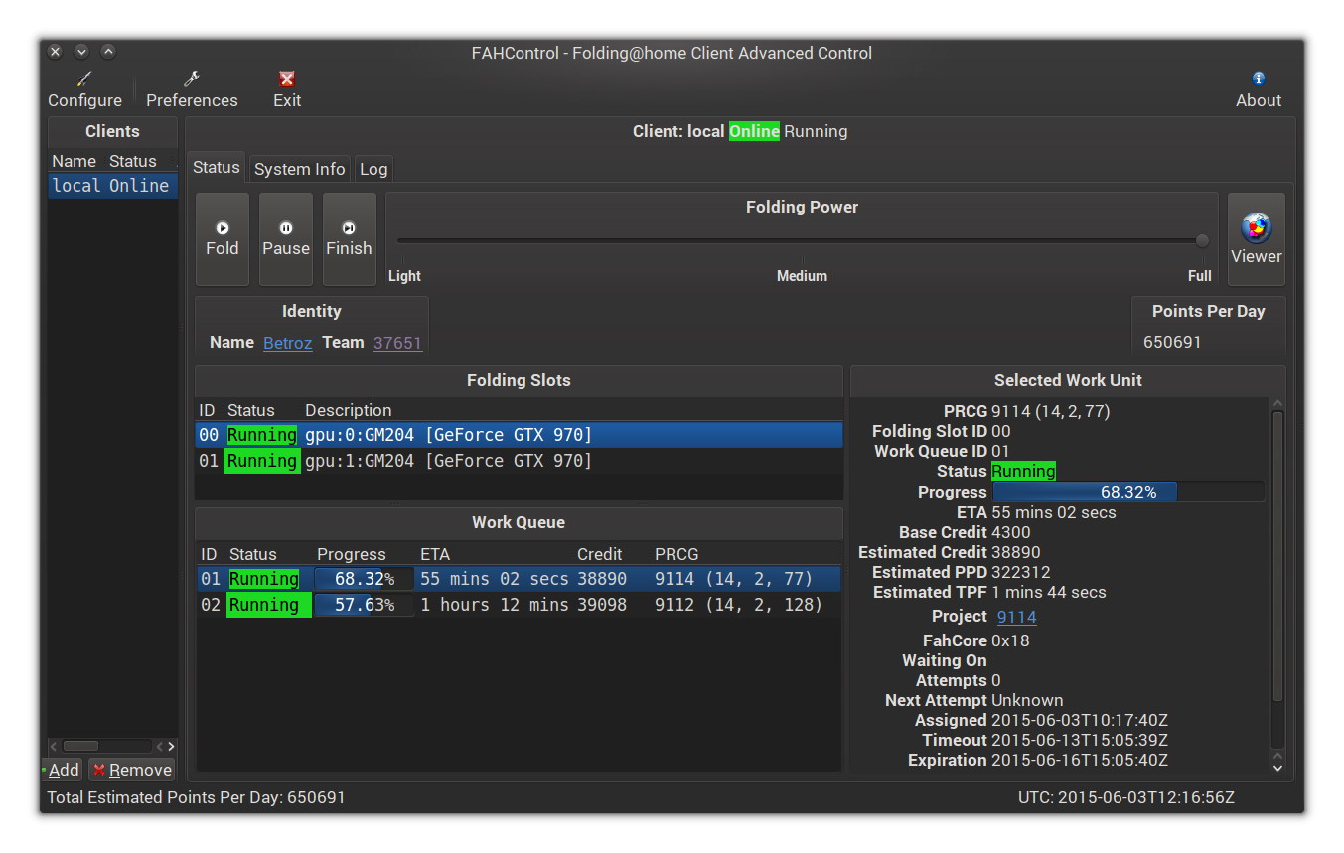Open the Betroz identity link
Image resolution: width=1344 pixels, height=853 pixels.
[287, 343]
